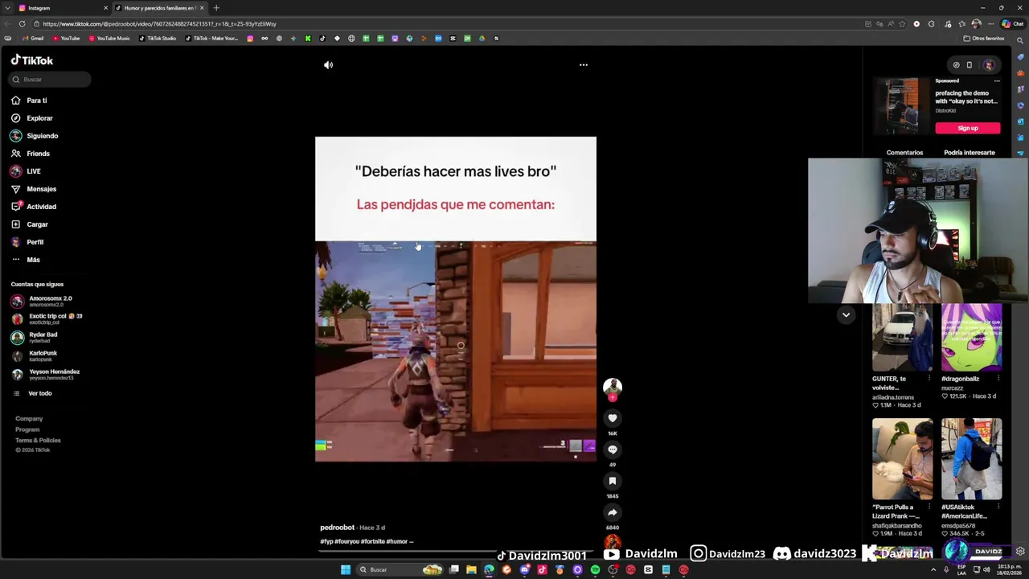Open the TikTok Studio bookmark
The width and height of the screenshot is (1029, 579).
pos(158,39)
